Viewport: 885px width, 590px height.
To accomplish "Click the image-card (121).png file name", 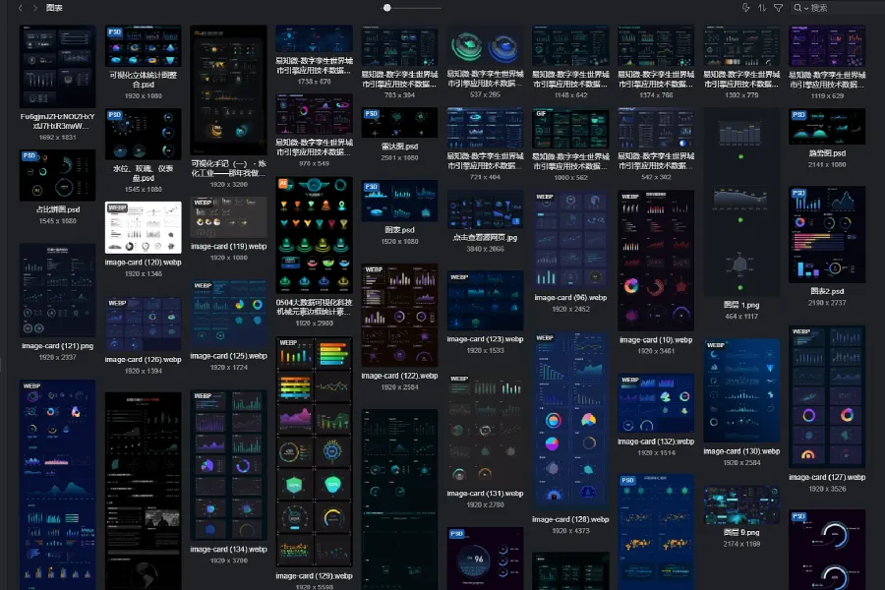I will click(58, 347).
